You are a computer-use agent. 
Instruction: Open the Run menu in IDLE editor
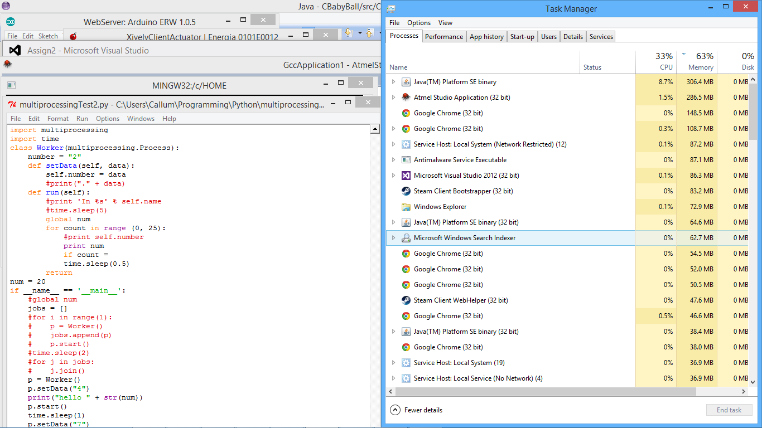click(x=82, y=119)
